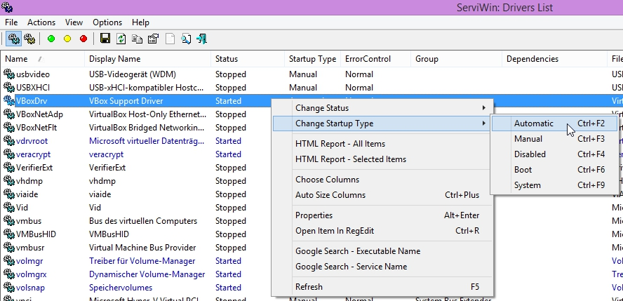This screenshot has height=301, width=623.
Task: Click the yellow toolbar status icon
Action: click(67, 39)
